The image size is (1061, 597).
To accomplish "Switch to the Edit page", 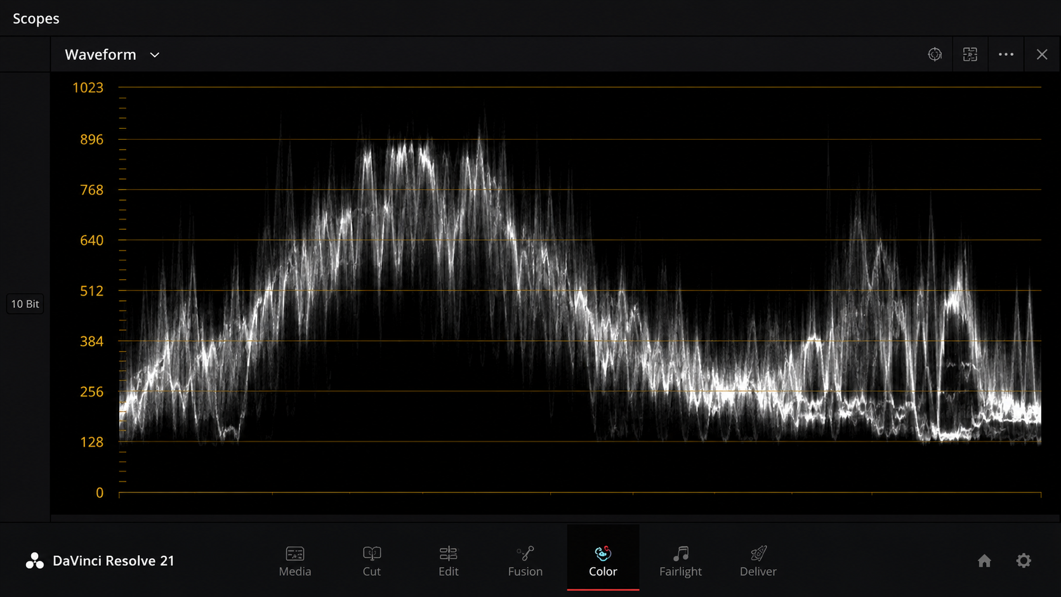I will (x=449, y=561).
